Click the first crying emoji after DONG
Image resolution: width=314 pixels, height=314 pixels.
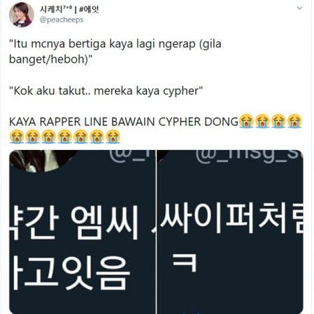pos(247,121)
